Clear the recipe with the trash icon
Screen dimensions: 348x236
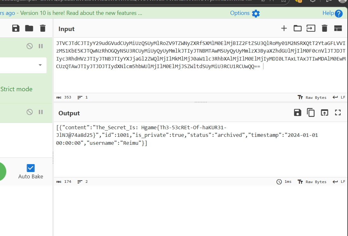[43, 29]
